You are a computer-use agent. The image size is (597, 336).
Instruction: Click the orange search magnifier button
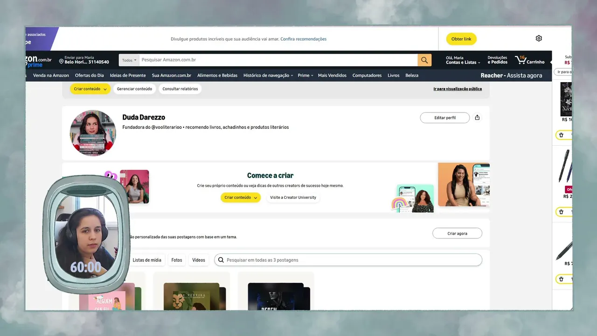click(424, 60)
